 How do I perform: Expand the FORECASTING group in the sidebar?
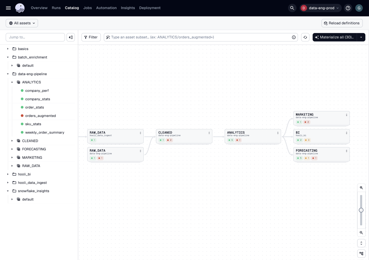pos(12,149)
